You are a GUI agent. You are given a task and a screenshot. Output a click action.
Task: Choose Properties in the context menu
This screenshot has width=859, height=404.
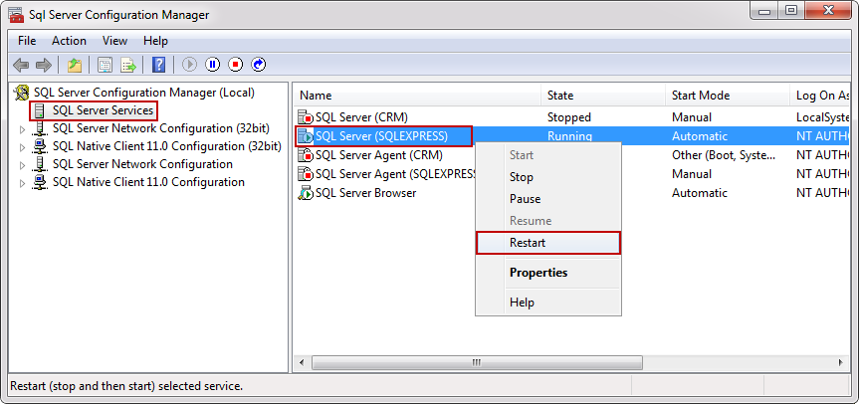(x=548, y=272)
